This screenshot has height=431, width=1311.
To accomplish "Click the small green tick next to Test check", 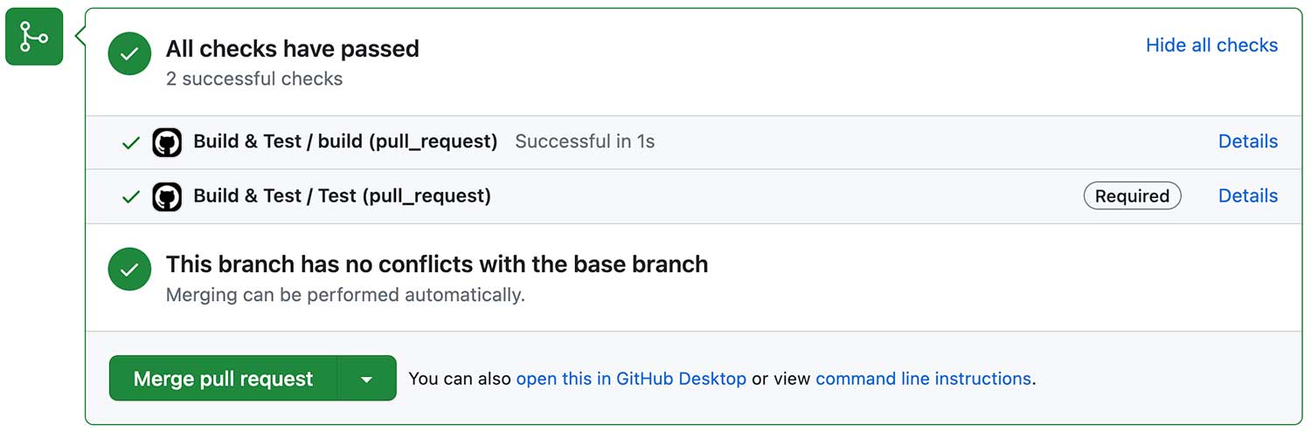I will 131,197.
